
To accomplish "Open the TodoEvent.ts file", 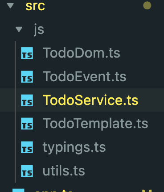I will (x=84, y=76).
